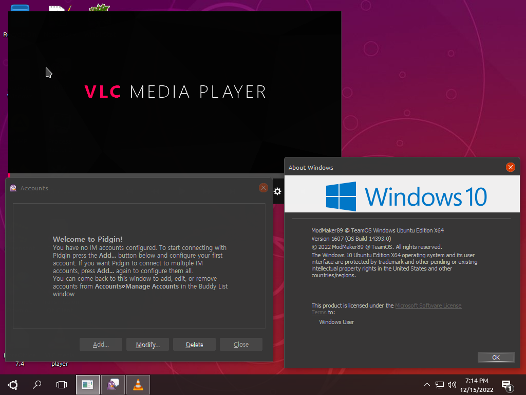Open the Ubuntu-logo Start menu
The width and height of the screenshot is (526, 395).
pyautogui.click(x=13, y=385)
